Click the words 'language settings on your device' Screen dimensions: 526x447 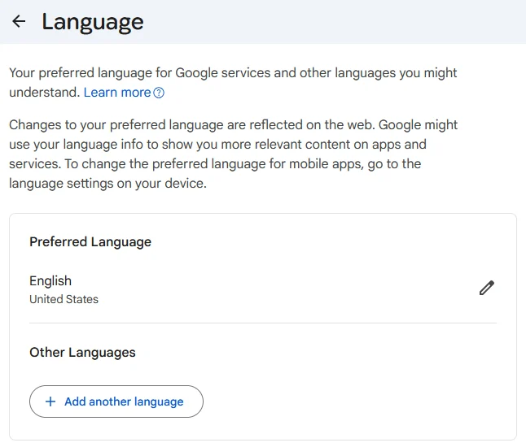[107, 184]
